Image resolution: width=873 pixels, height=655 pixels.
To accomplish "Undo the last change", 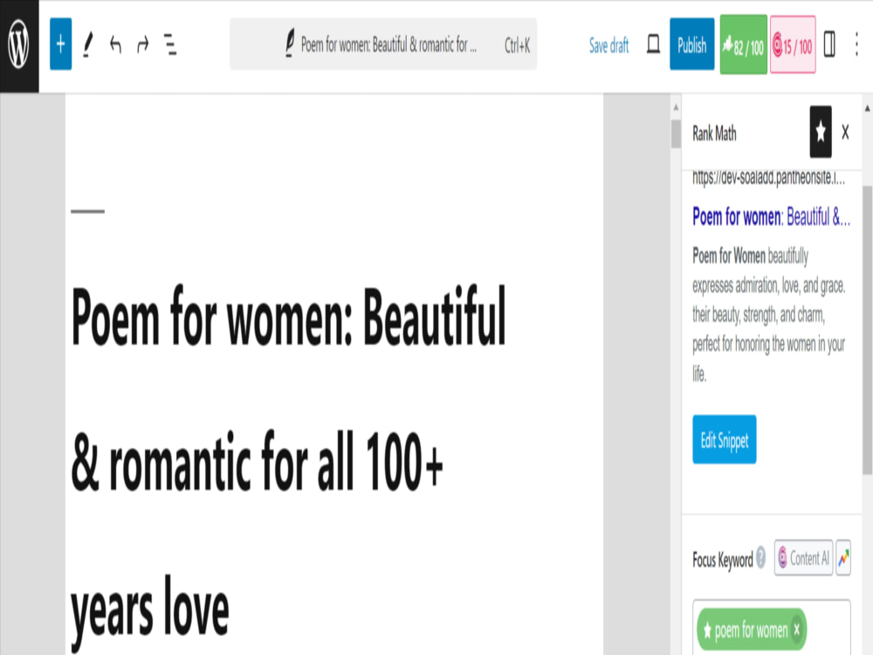I will (115, 45).
